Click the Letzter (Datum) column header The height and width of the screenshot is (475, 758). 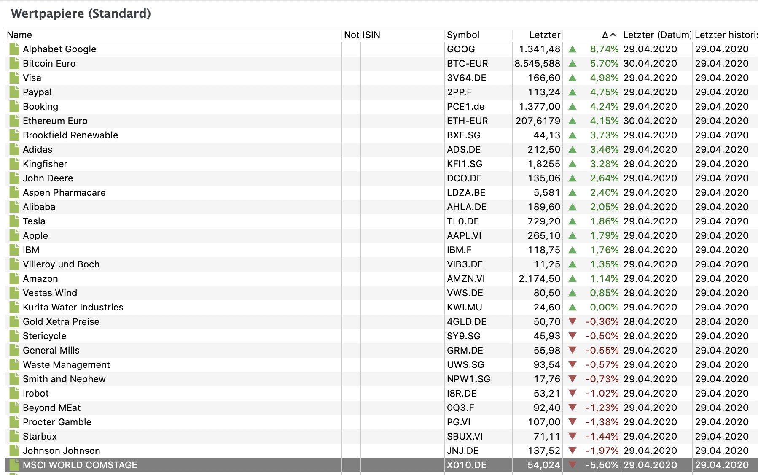point(657,35)
